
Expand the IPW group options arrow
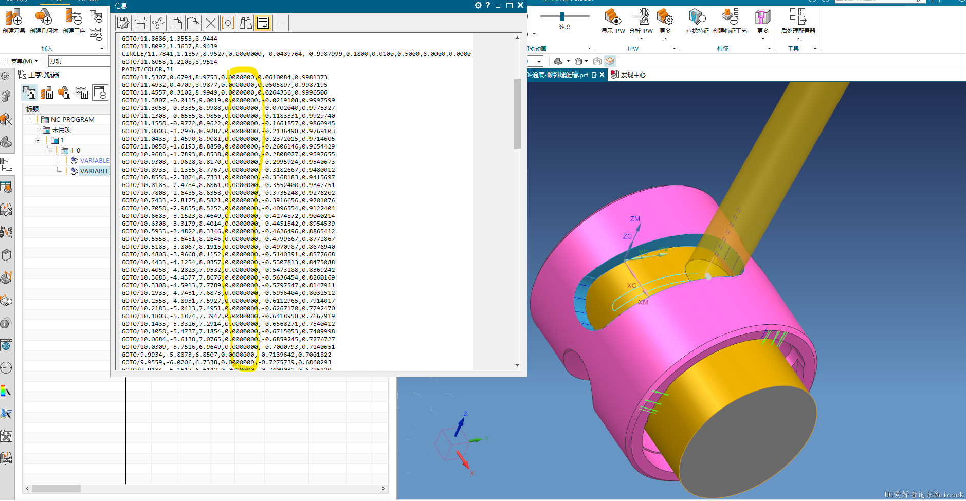(674, 49)
